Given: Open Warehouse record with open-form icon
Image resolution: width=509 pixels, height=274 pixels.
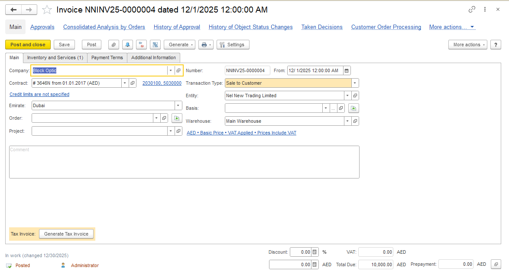Looking at the screenshot, I should click(x=355, y=121).
